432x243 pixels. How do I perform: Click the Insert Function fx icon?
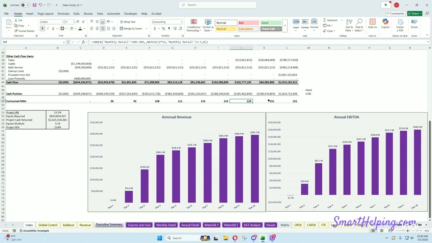tap(83, 42)
